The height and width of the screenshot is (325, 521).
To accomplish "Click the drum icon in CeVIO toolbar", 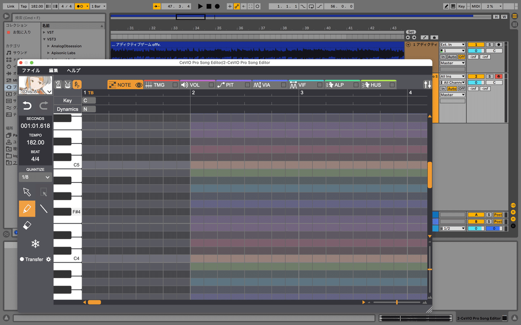I will click(67, 84).
